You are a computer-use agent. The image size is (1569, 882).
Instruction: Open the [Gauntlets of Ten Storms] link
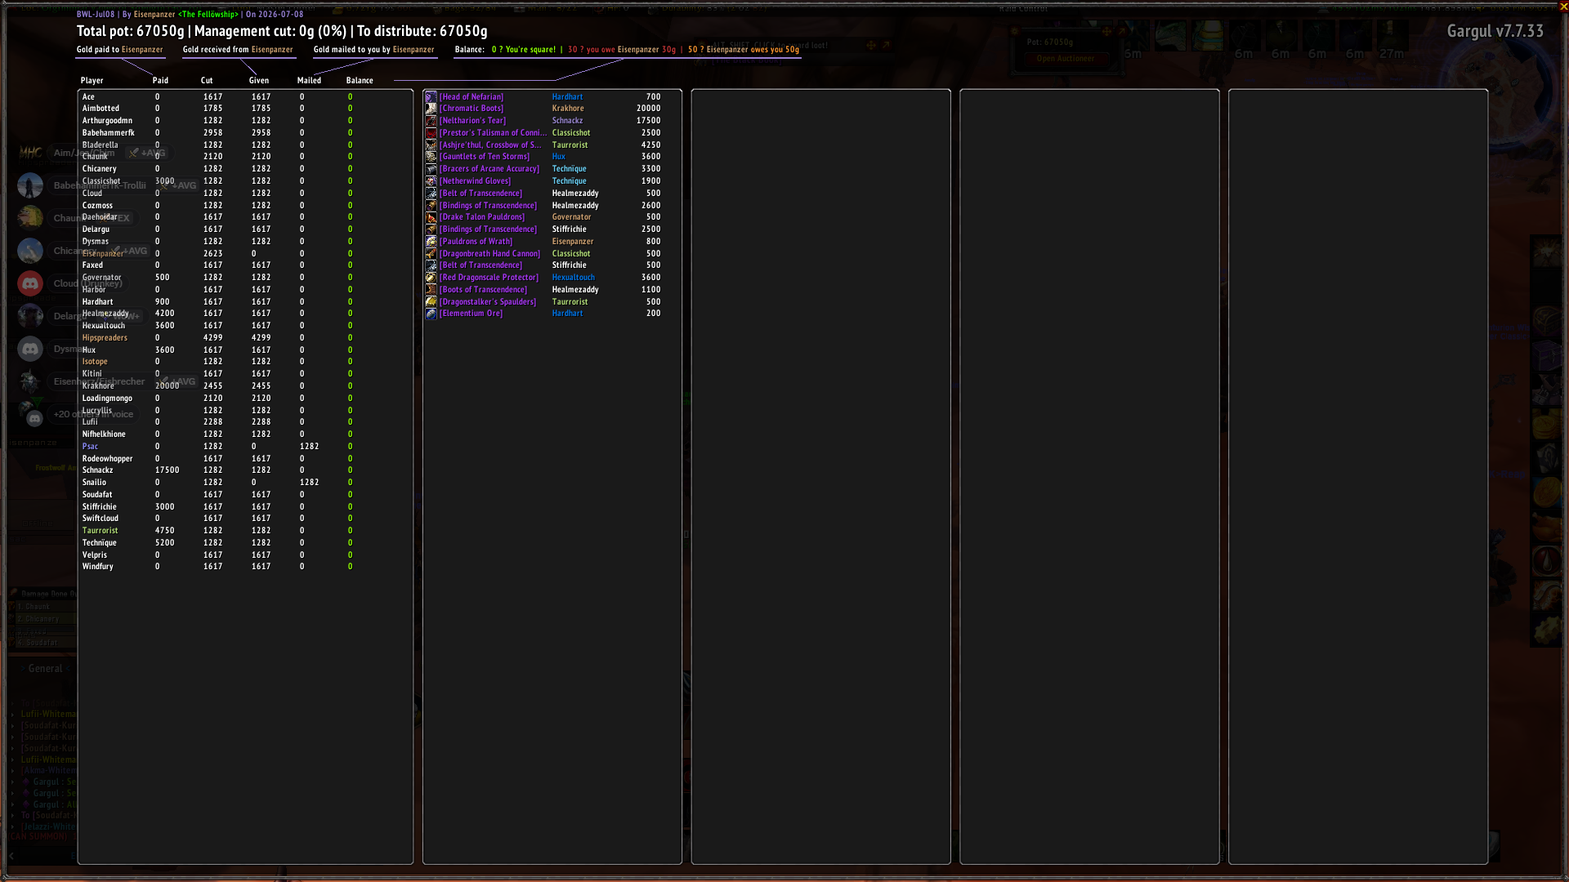485,157
